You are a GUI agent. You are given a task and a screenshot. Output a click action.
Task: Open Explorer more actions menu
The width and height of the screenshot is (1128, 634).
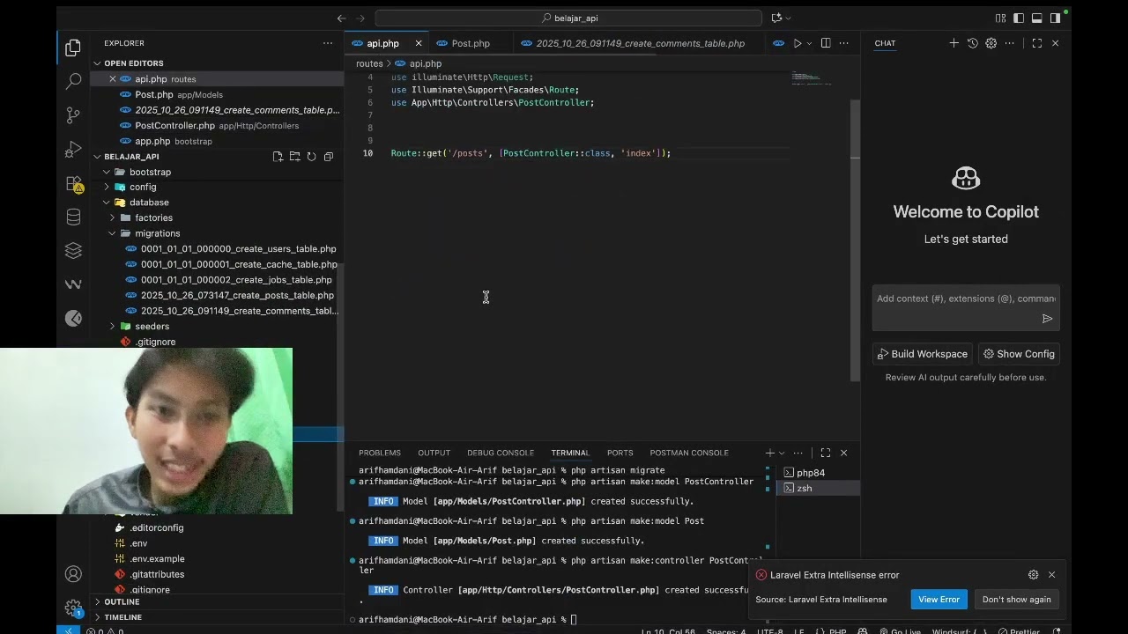point(328,43)
